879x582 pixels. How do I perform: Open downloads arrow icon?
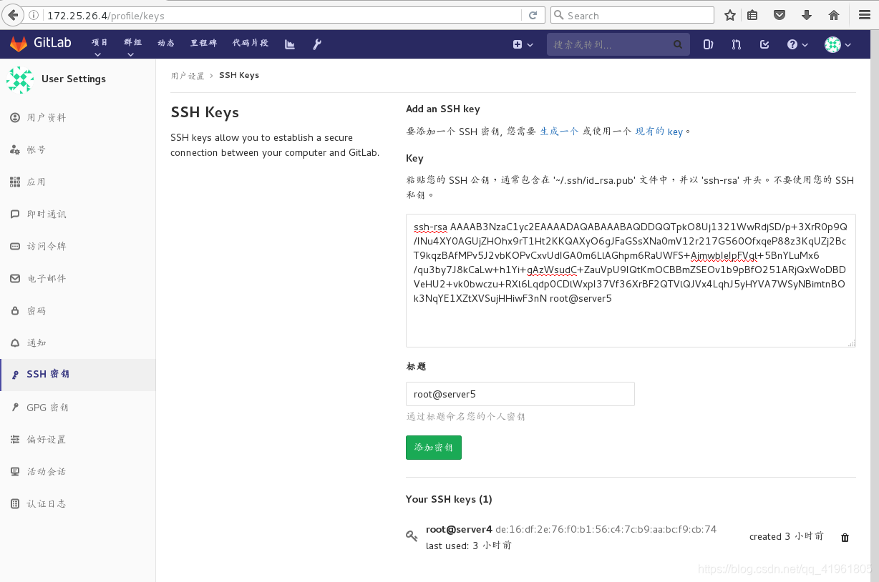[x=807, y=15]
